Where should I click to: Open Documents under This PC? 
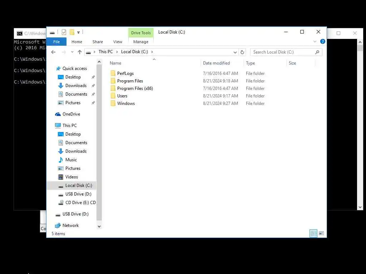click(x=76, y=143)
